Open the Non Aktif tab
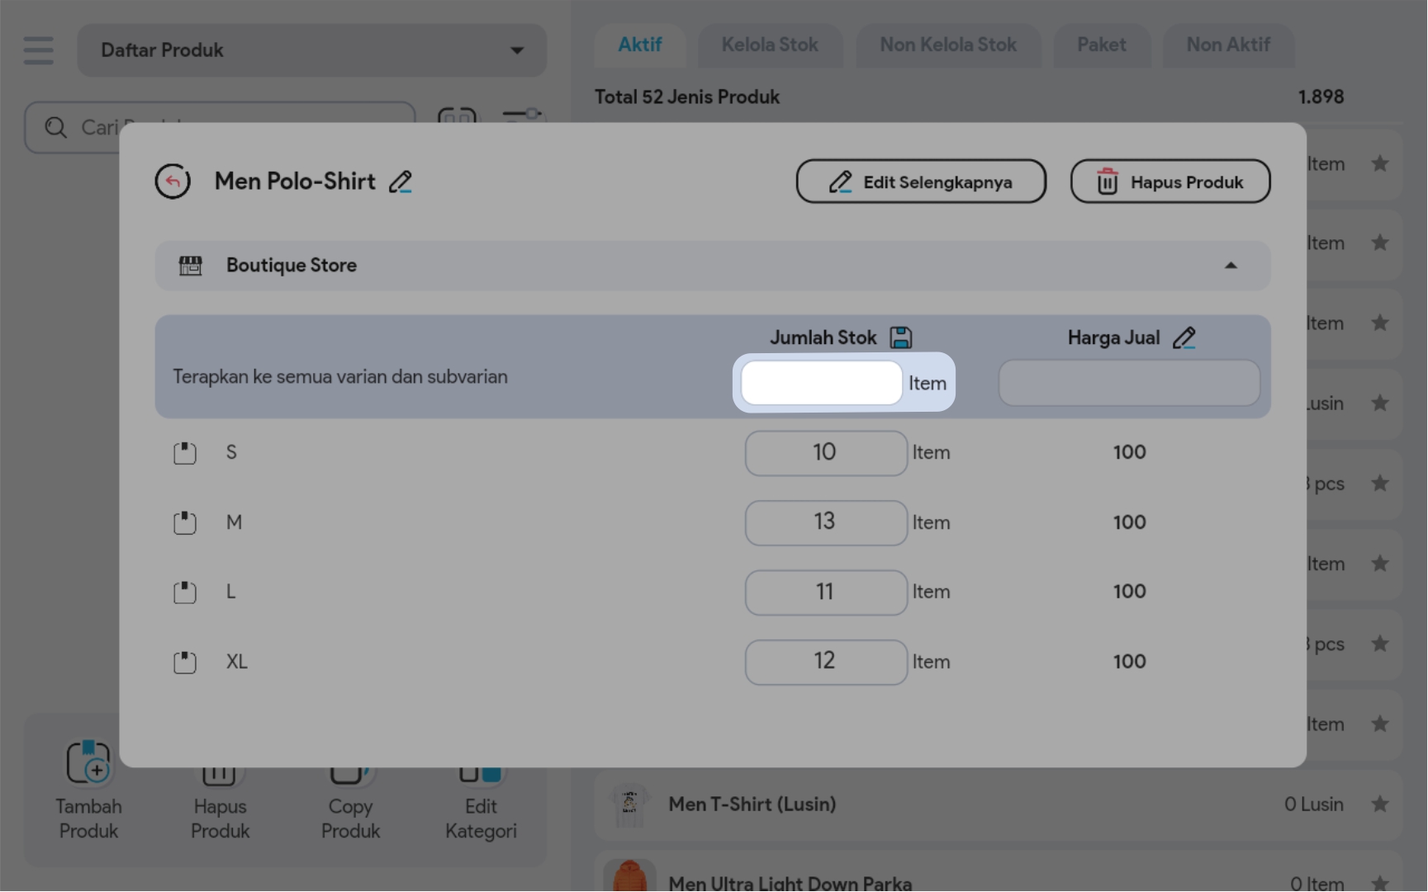The width and height of the screenshot is (1428, 892). 1227,45
